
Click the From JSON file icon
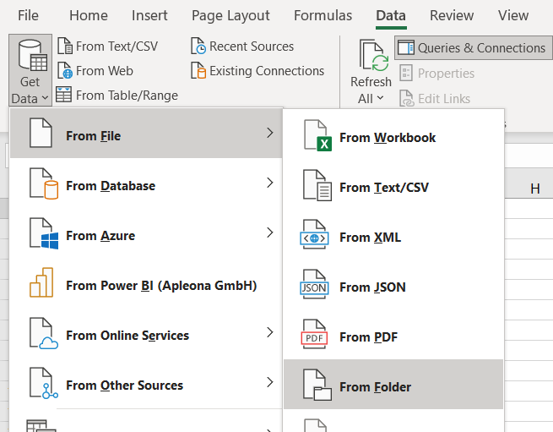tap(314, 284)
